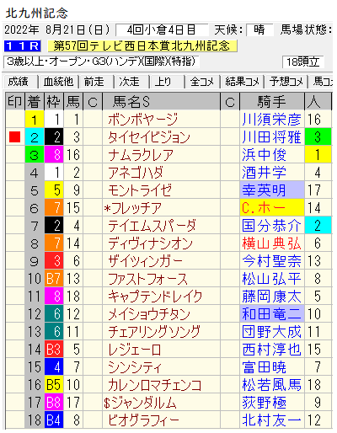Viewport: 337px width, 433px height.
Task: Select horse name ザイツィンガー
Action: click(x=146, y=261)
